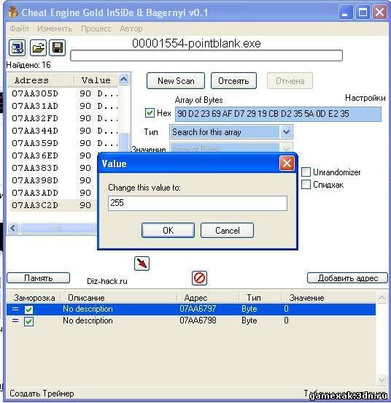
Task: Open the Тип scan type dropdown
Action: [286, 132]
